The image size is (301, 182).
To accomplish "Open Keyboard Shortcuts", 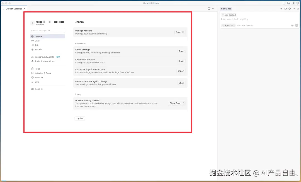I will pos(181,61).
